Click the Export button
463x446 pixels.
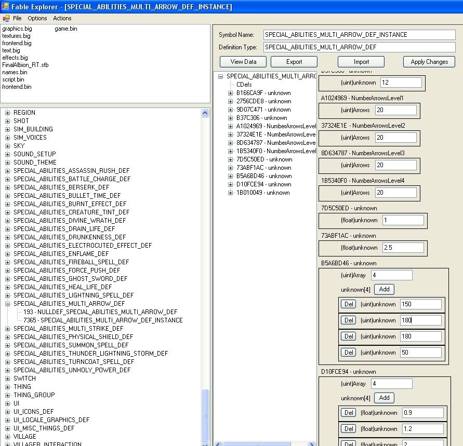point(294,62)
